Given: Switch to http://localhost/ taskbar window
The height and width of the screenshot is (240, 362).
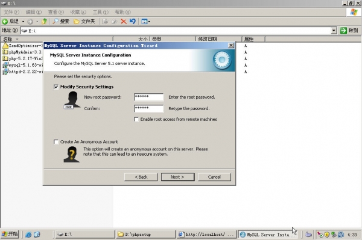Looking at the screenshot, I should 206,234.
